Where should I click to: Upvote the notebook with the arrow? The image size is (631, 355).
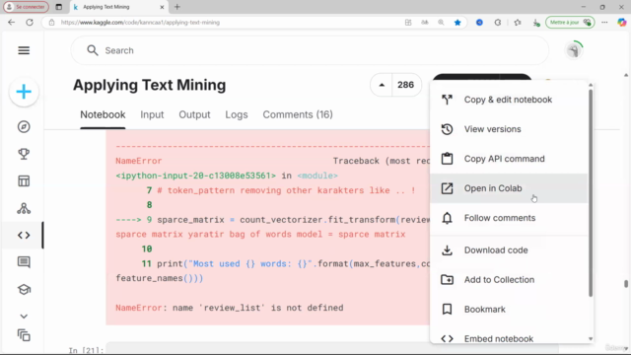(x=382, y=85)
